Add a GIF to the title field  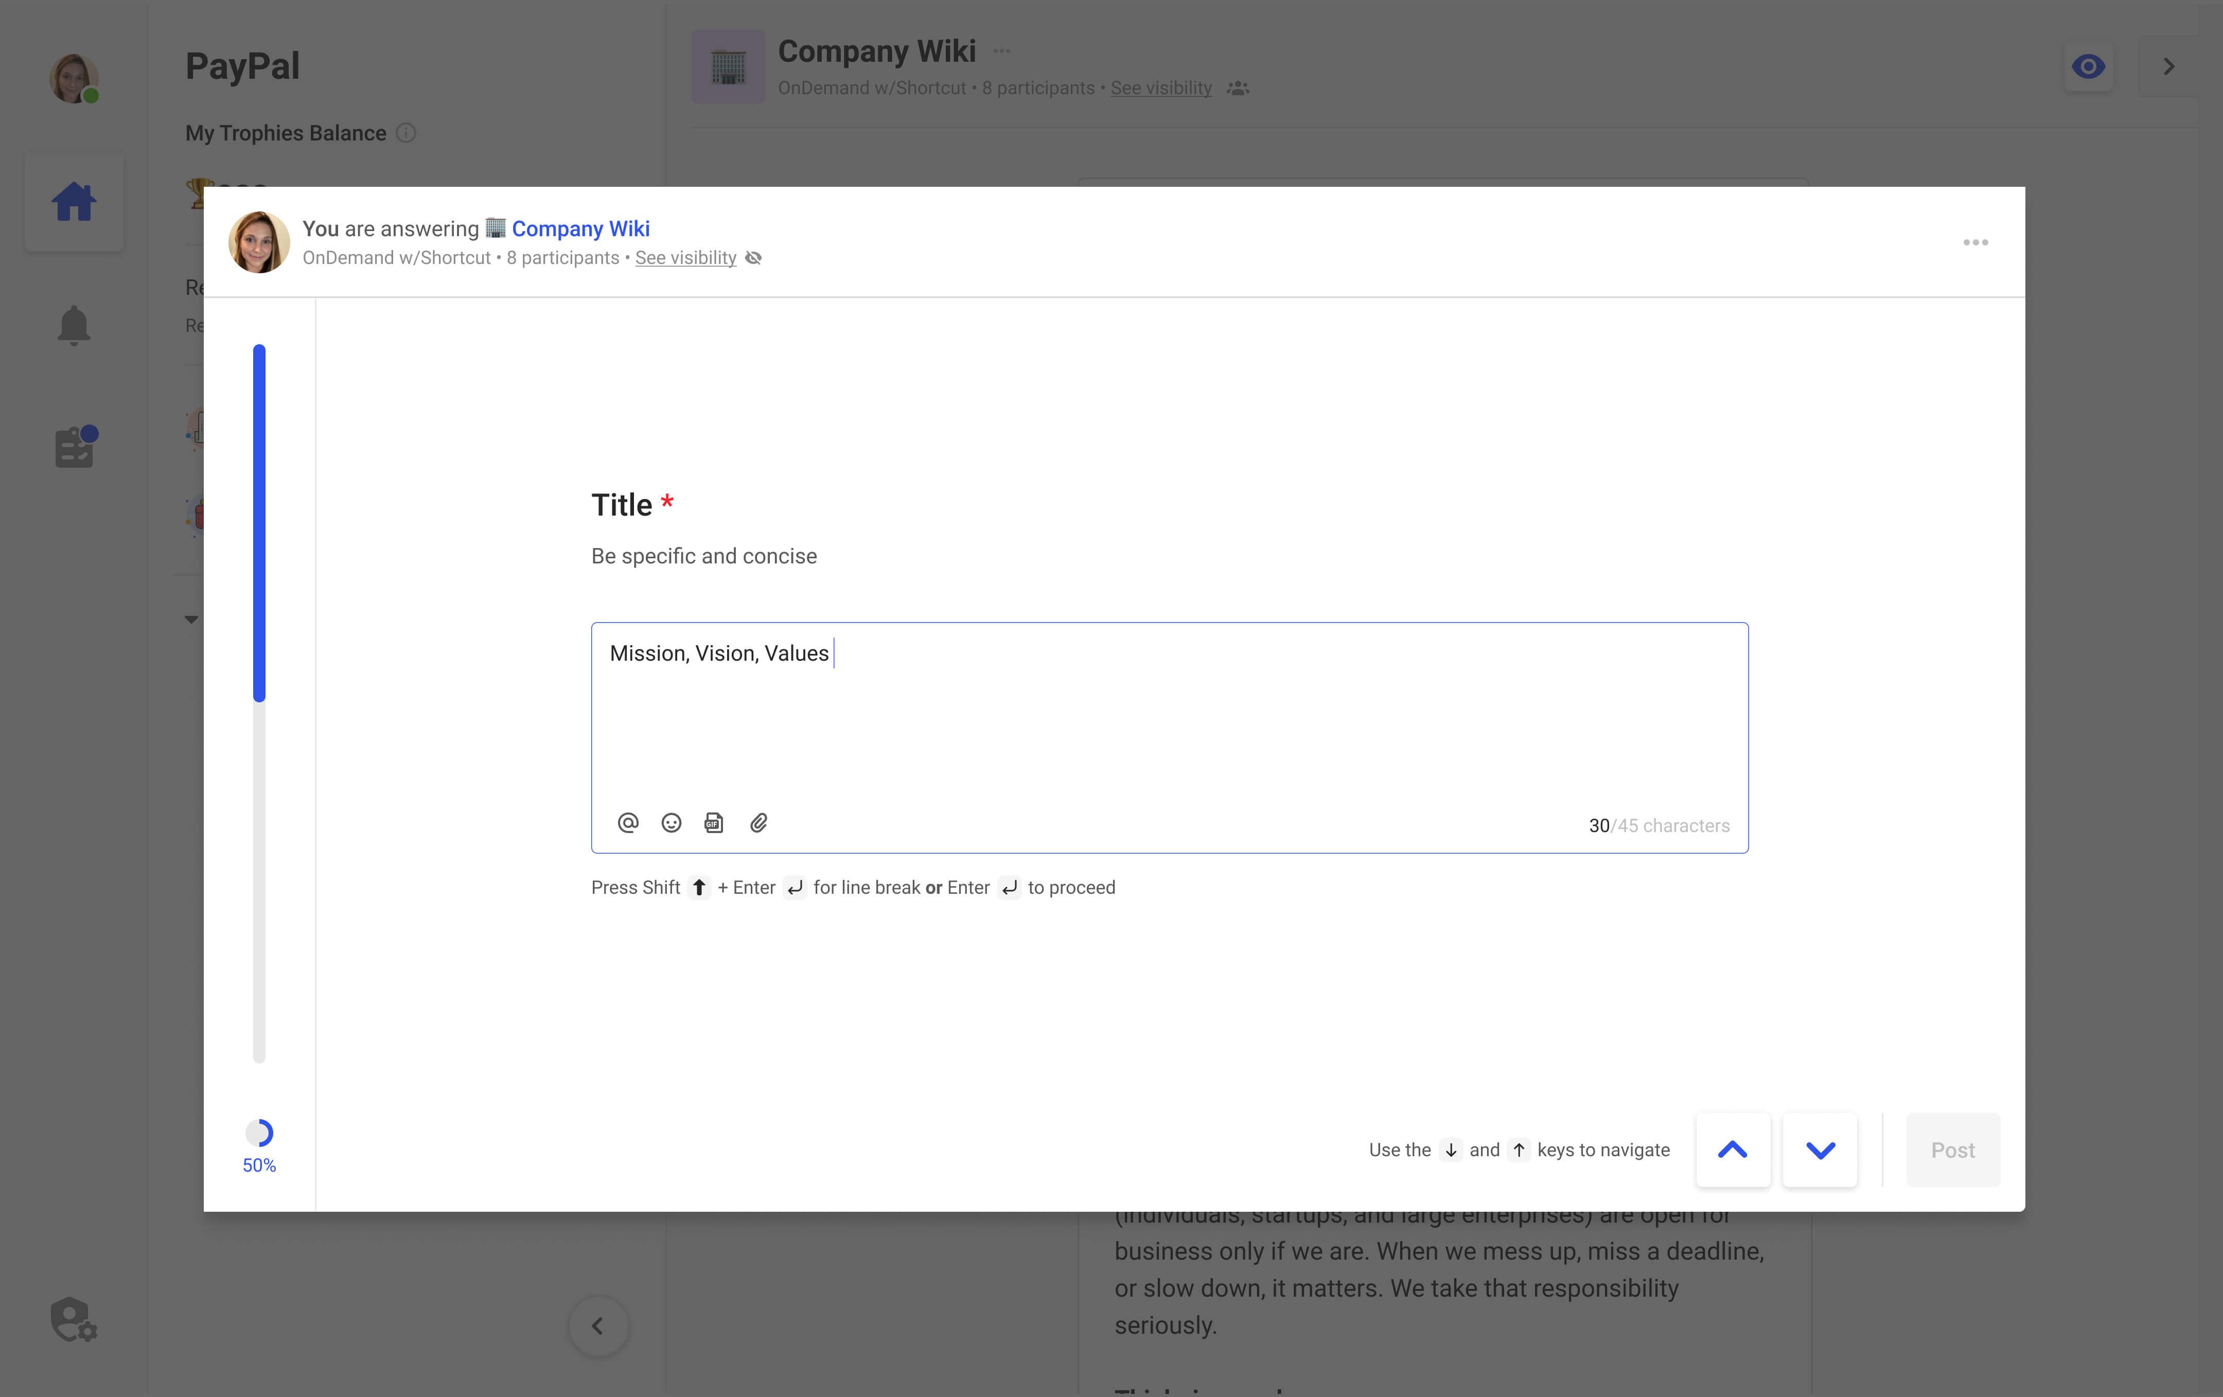714,823
